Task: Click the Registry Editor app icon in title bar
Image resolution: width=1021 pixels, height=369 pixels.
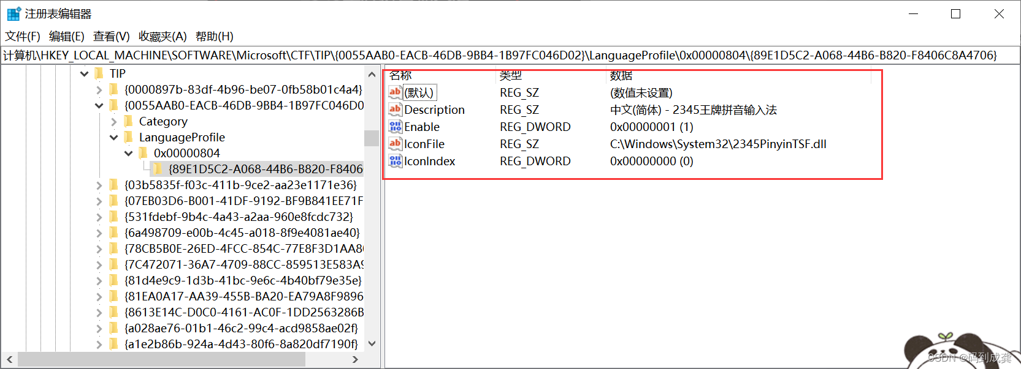Action: pyautogui.click(x=13, y=13)
